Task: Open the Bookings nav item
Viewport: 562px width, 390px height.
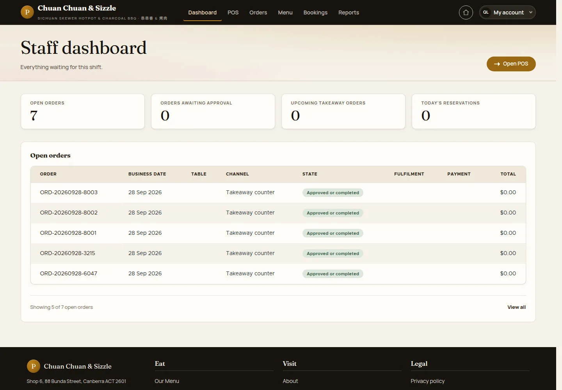Action: point(315,12)
